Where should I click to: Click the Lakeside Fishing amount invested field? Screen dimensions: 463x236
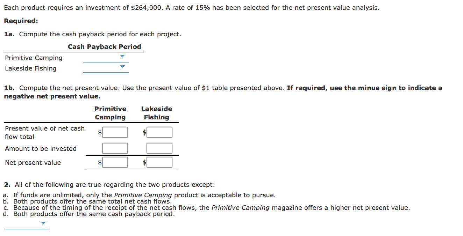(159, 148)
